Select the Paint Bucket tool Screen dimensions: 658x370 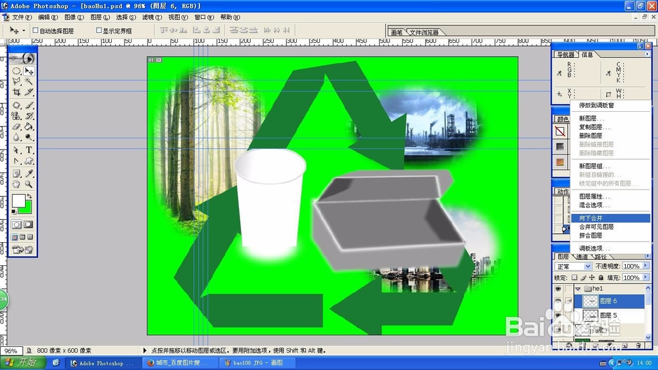click(28, 126)
